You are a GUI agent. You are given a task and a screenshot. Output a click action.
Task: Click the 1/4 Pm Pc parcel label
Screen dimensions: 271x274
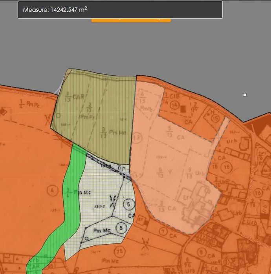[x=29, y=104]
